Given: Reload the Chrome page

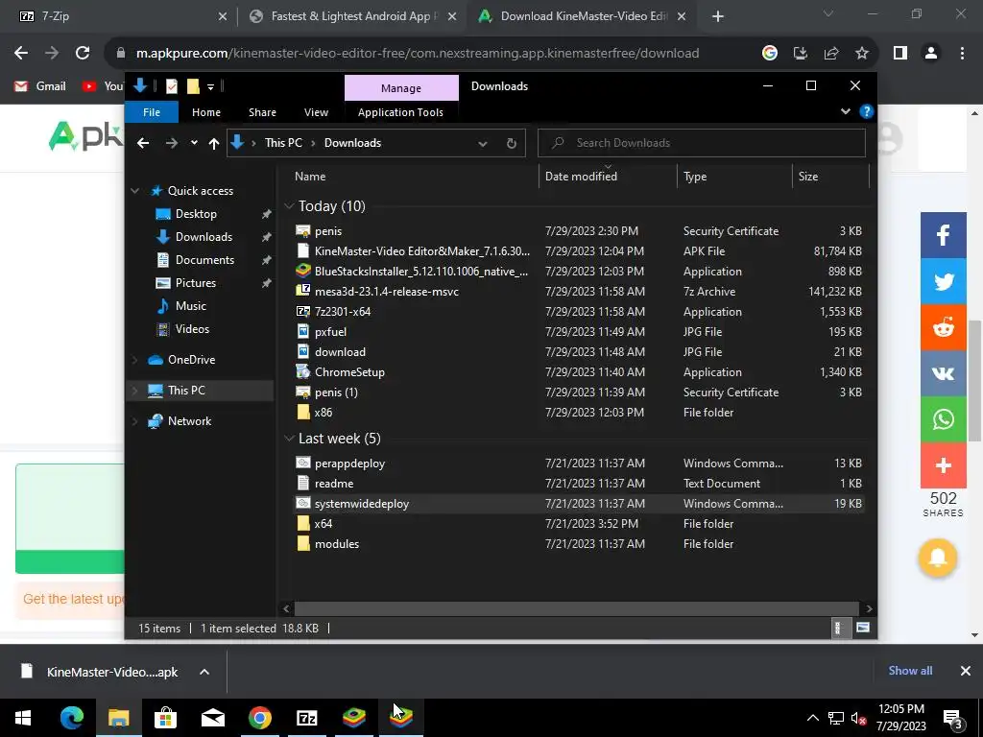Looking at the screenshot, I should tap(83, 54).
